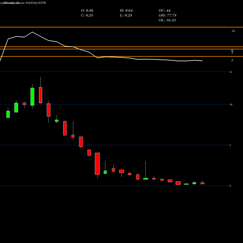Screen dimensions: 243x243
Task: Select the largest red candlestick body
Action: pos(97,163)
